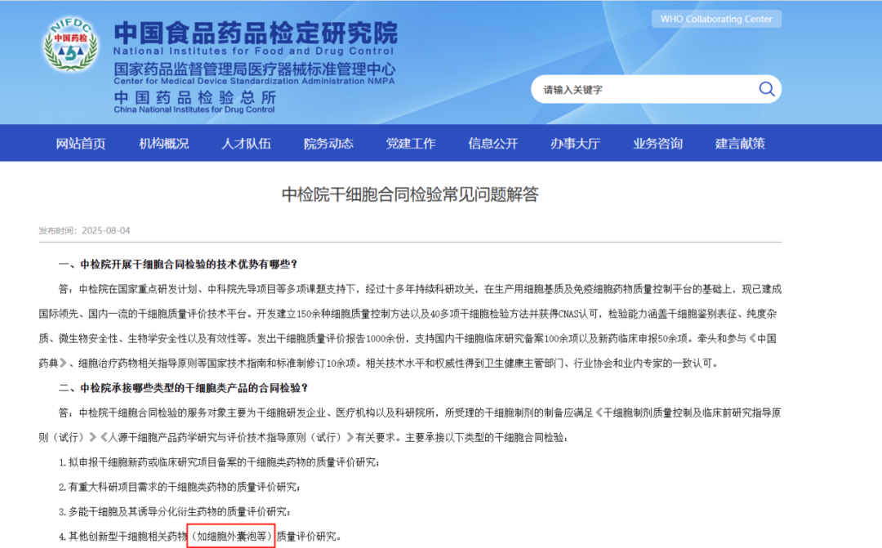Click the 中国药品检验总所 heading text
This screenshot has width=882, height=548.
(x=194, y=97)
